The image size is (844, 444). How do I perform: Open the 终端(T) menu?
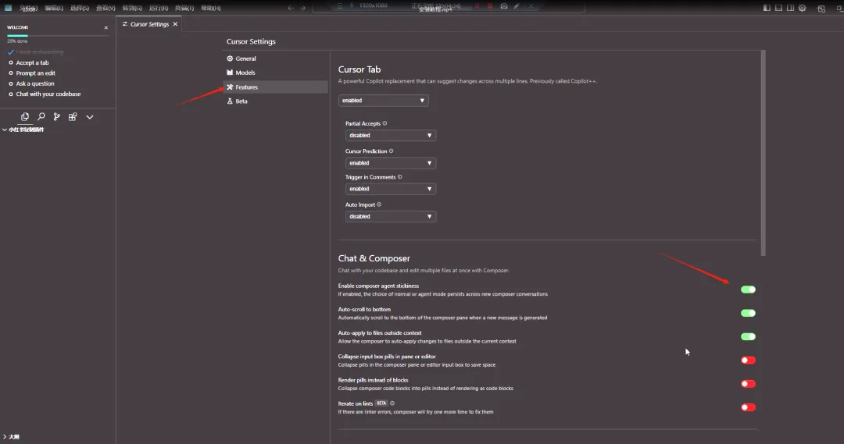coord(184,8)
